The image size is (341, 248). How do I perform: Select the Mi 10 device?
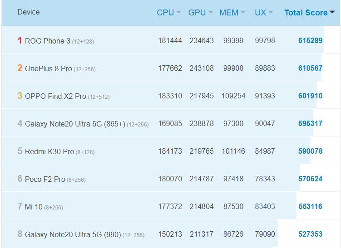point(34,207)
